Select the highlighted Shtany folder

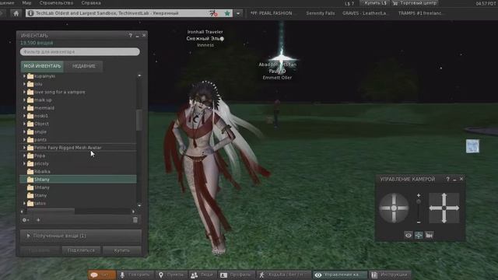[x=78, y=180]
